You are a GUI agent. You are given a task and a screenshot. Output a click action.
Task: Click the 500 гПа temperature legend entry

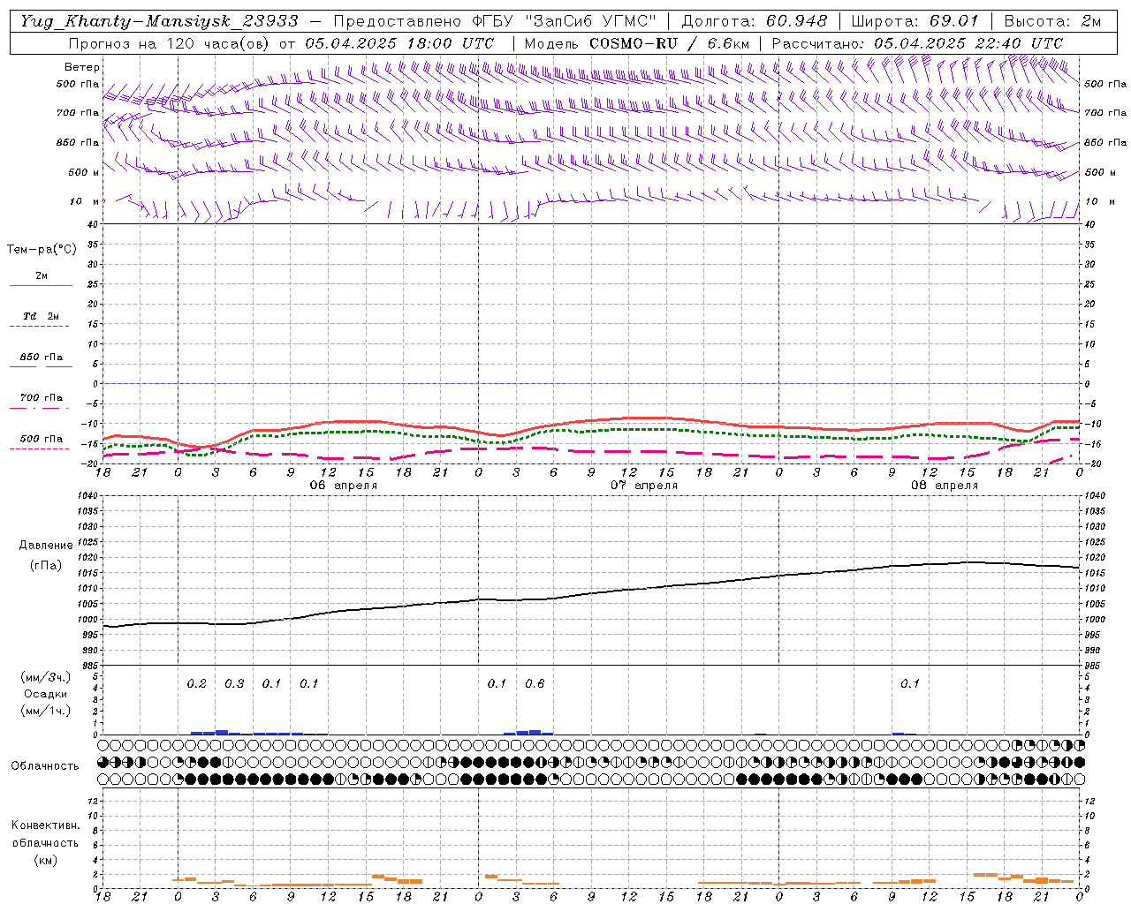(42, 439)
